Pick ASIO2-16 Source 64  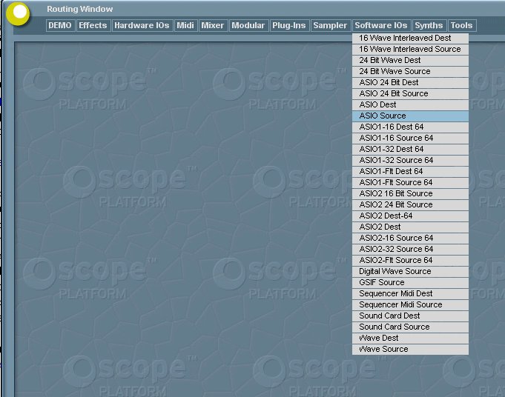tap(410, 238)
